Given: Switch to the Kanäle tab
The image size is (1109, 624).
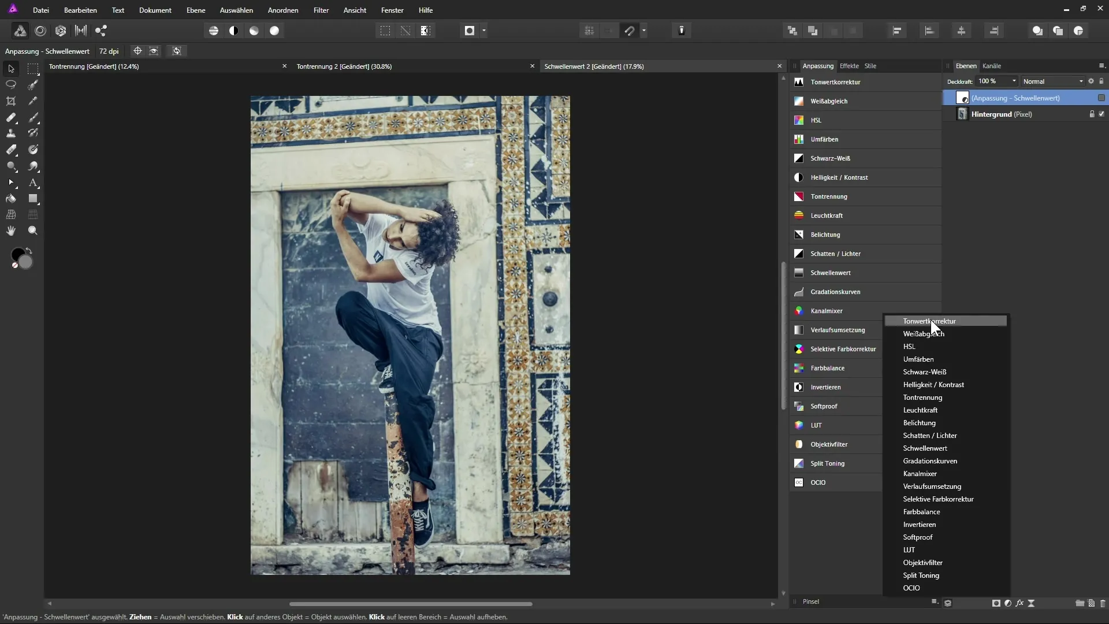Looking at the screenshot, I should (x=992, y=66).
